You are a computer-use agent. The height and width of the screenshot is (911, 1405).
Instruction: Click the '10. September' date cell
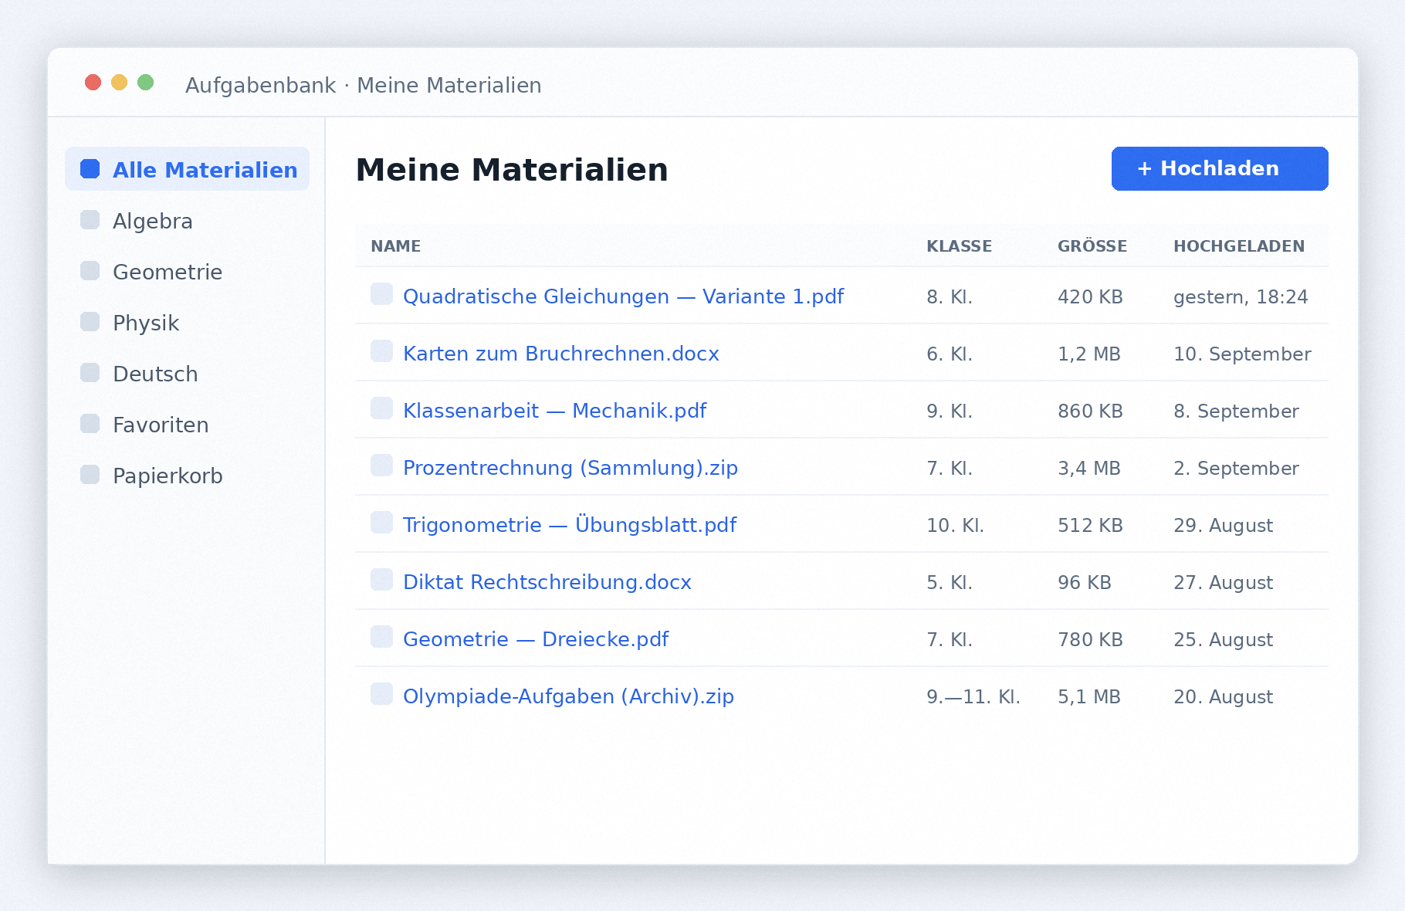(1242, 354)
